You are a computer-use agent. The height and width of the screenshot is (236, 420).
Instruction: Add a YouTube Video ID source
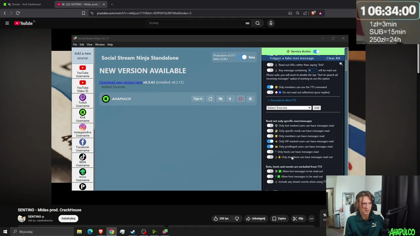(83, 86)
